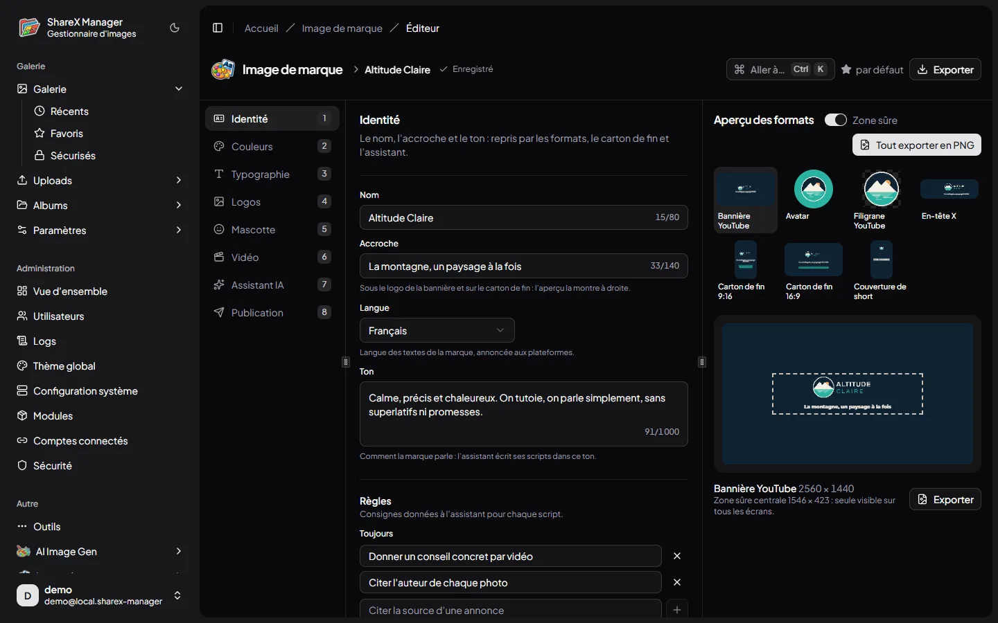Switch to the Logos step
The width and height of the screenshot is (998, 623).
click(x=272, y=201)
